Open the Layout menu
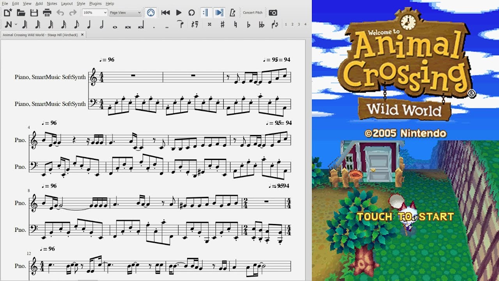Screen dimensions: 499x281 coord(67,4)
